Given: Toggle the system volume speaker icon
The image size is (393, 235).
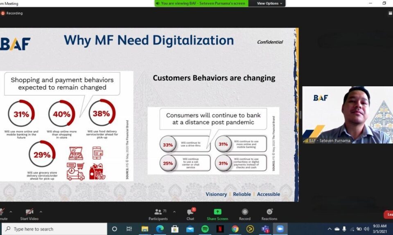Looking at the screenshot, I should 366,229.
